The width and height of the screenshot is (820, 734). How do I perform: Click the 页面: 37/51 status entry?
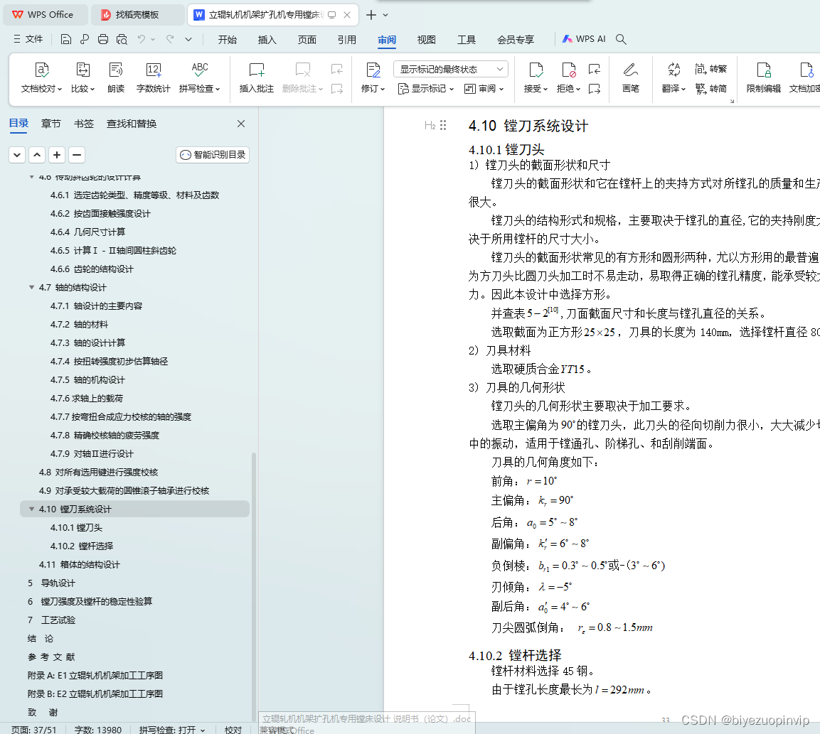coord(34,729)
